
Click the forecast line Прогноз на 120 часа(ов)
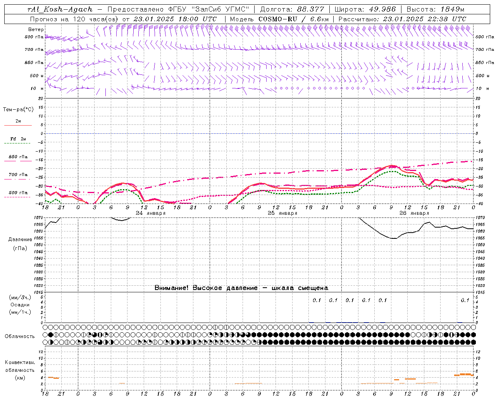pyautogui.click(x=75, y=19)
